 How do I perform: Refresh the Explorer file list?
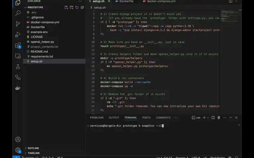pyautogui.click(x=77, y=8)
